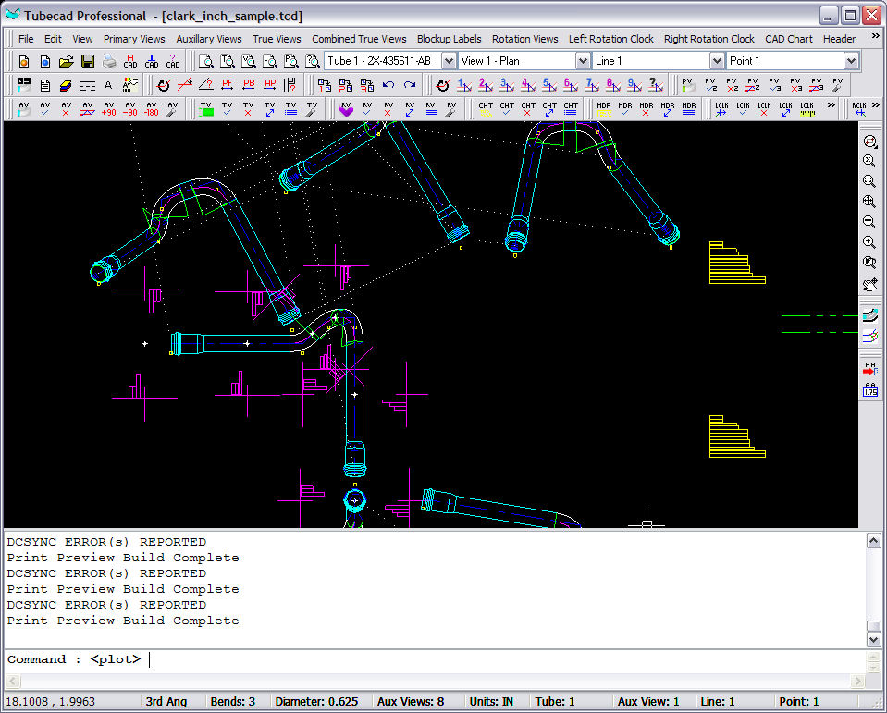Click the Print icon in toolbar
This screenshot has height=713, width=887.
(109, 61)
